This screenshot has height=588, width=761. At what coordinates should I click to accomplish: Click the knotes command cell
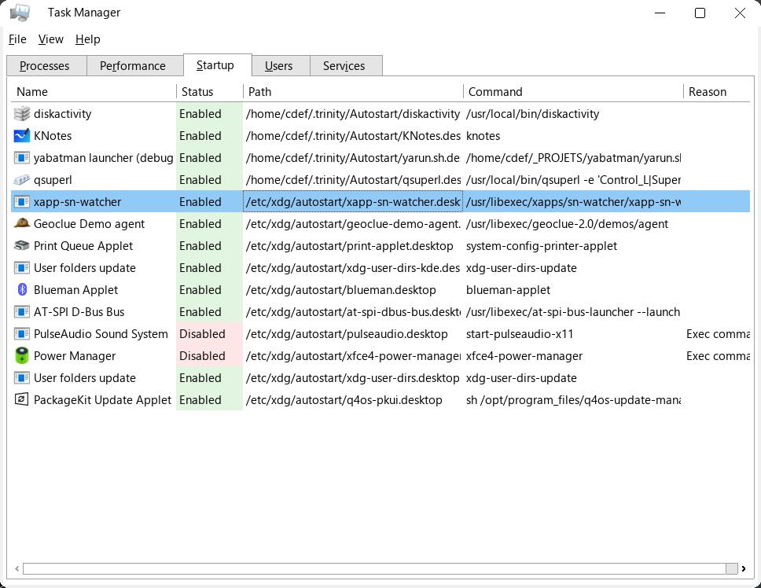(x=483, y=136)
